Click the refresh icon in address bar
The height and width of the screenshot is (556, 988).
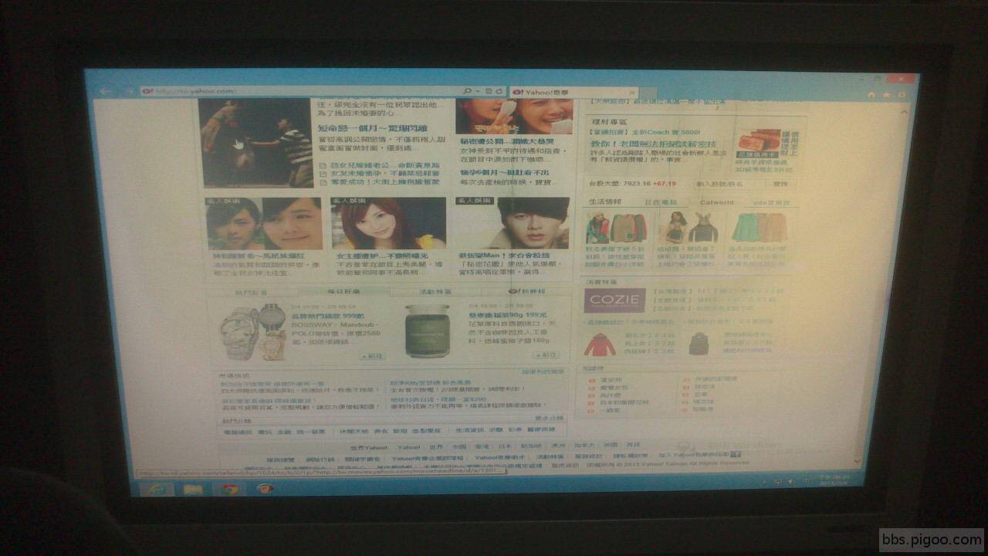point(499,91)
